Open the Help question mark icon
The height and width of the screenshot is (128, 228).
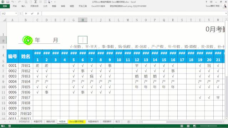pos(206,2)
